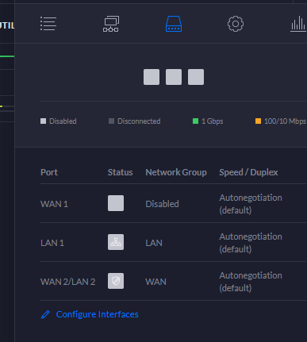Select the WAN 2/LAN 2 port row

click(x=173, y=281)
